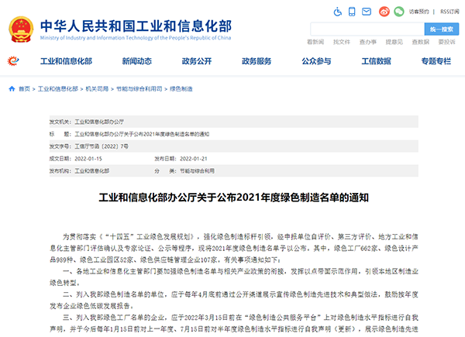Click 机关司局 in the breadcrumb
The width and height of the screenshot is (465, 337).
[98, 89]
